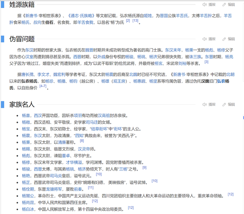Open the 才华横溢 link
This screenshot has height=214, width=244.
(x=74, y=163)
